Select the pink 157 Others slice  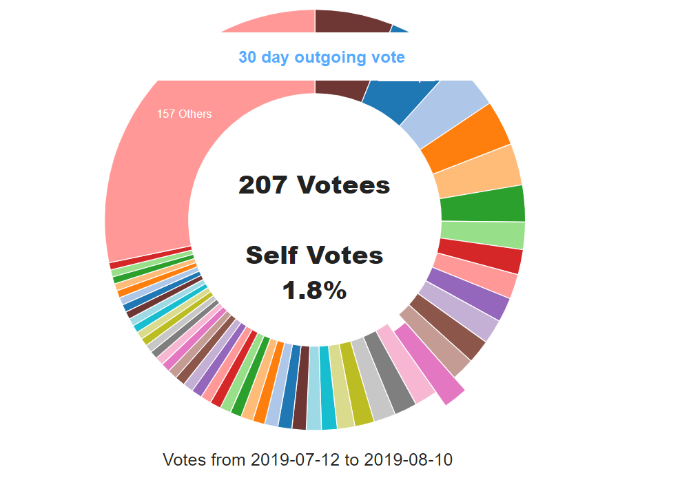tap(174, 165)
